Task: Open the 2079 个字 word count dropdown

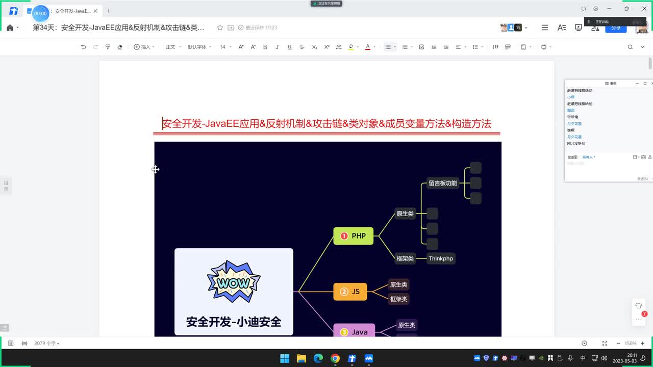Action: point(47,344)
